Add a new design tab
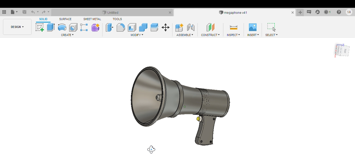355x164 pixels. coord(300,12)
